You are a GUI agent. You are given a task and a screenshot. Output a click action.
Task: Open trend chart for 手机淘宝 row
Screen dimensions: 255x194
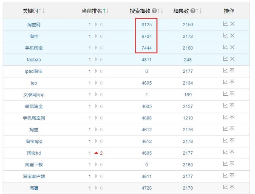[225, 47]
